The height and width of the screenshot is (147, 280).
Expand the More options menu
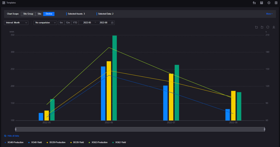coord(269,14)
